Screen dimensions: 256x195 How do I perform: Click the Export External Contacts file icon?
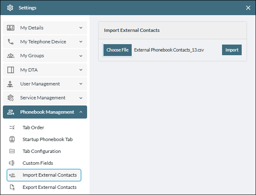coord(12,187)
